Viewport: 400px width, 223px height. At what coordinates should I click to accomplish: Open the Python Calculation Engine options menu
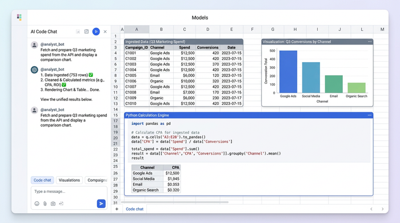[x=370, y=115]
